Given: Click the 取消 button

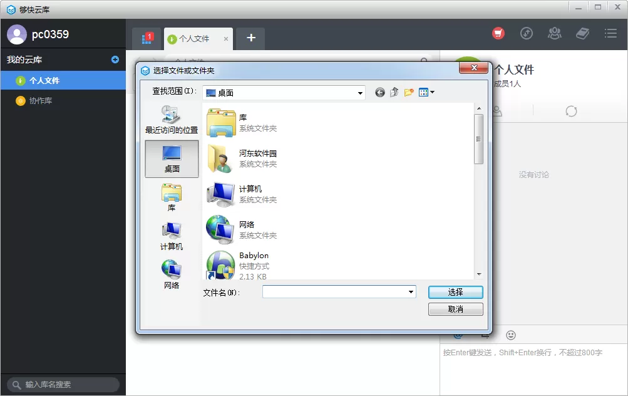Looking at the screenshot, I should coord(455,309).
